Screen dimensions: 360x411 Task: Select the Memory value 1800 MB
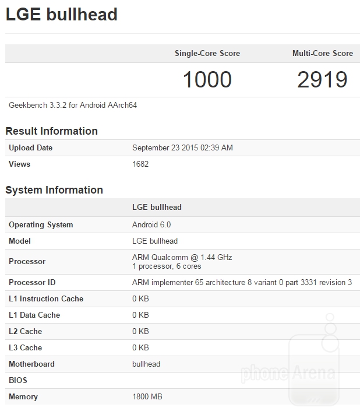click(x=147, y=397)
